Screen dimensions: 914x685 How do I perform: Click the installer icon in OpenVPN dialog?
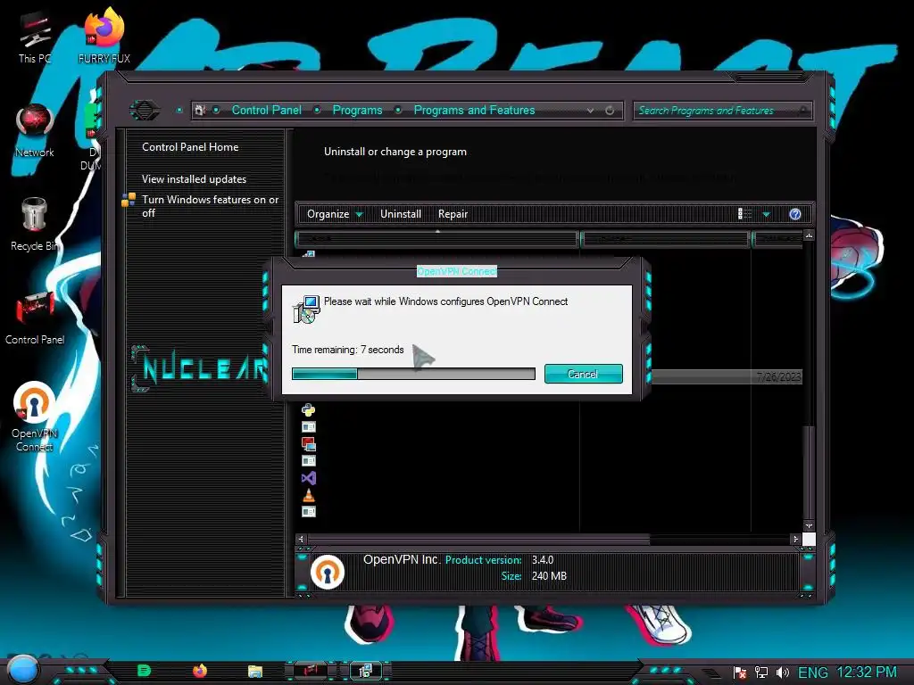coord(306,309)
